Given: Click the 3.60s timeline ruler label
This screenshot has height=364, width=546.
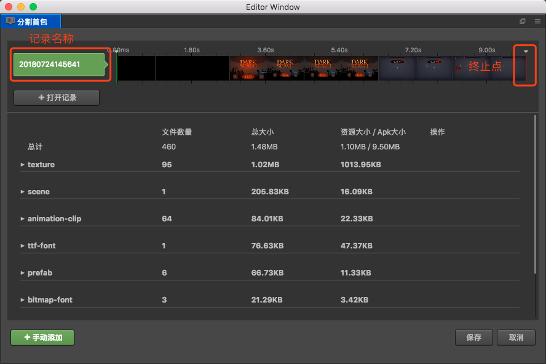Looking at the screenshot, I should tap(266, 50).
